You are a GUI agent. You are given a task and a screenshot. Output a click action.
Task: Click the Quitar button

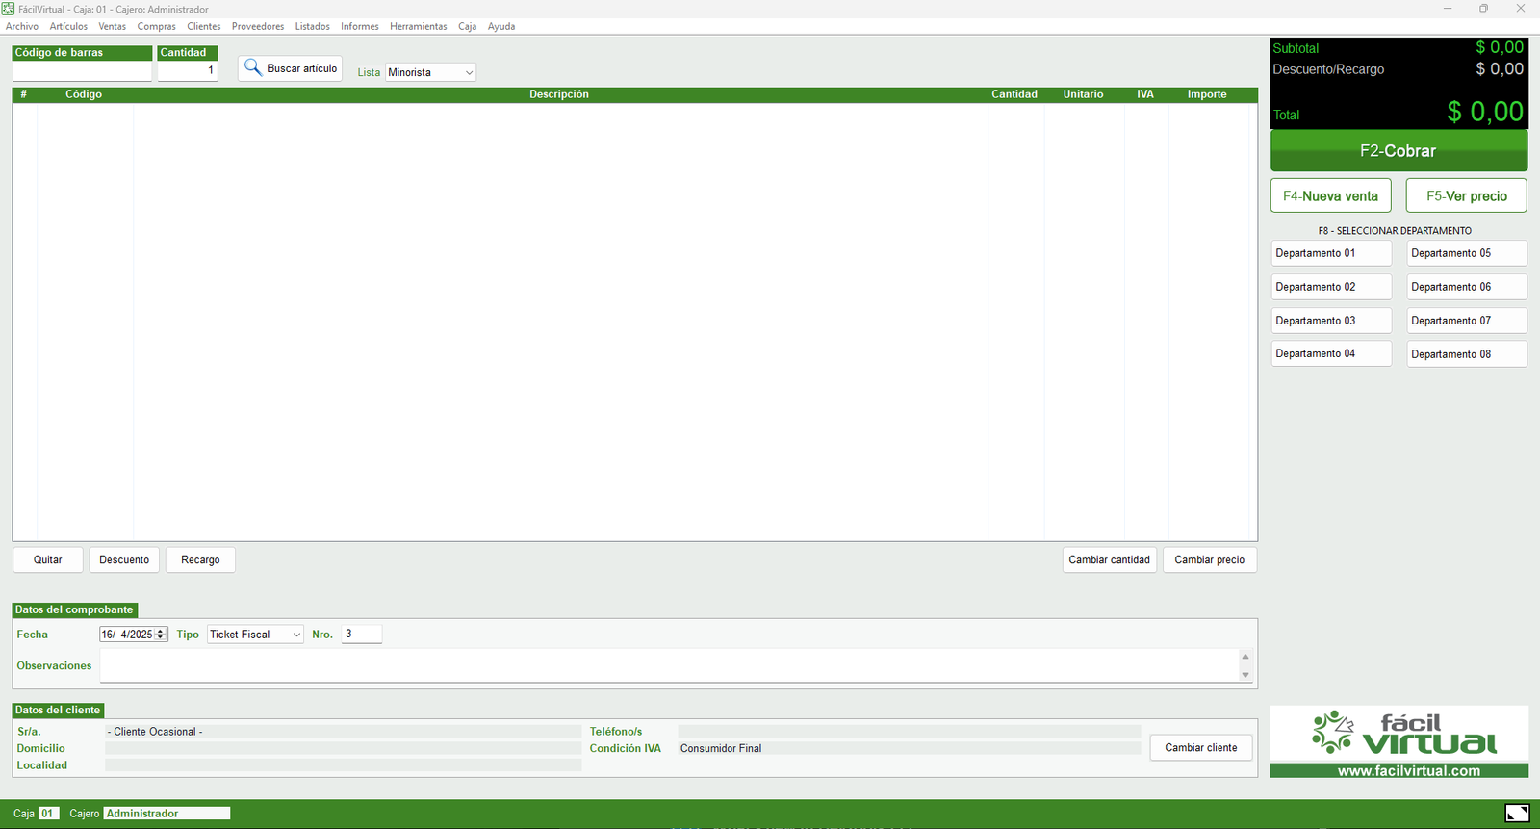pyautogui.click(x=48, y=559)
